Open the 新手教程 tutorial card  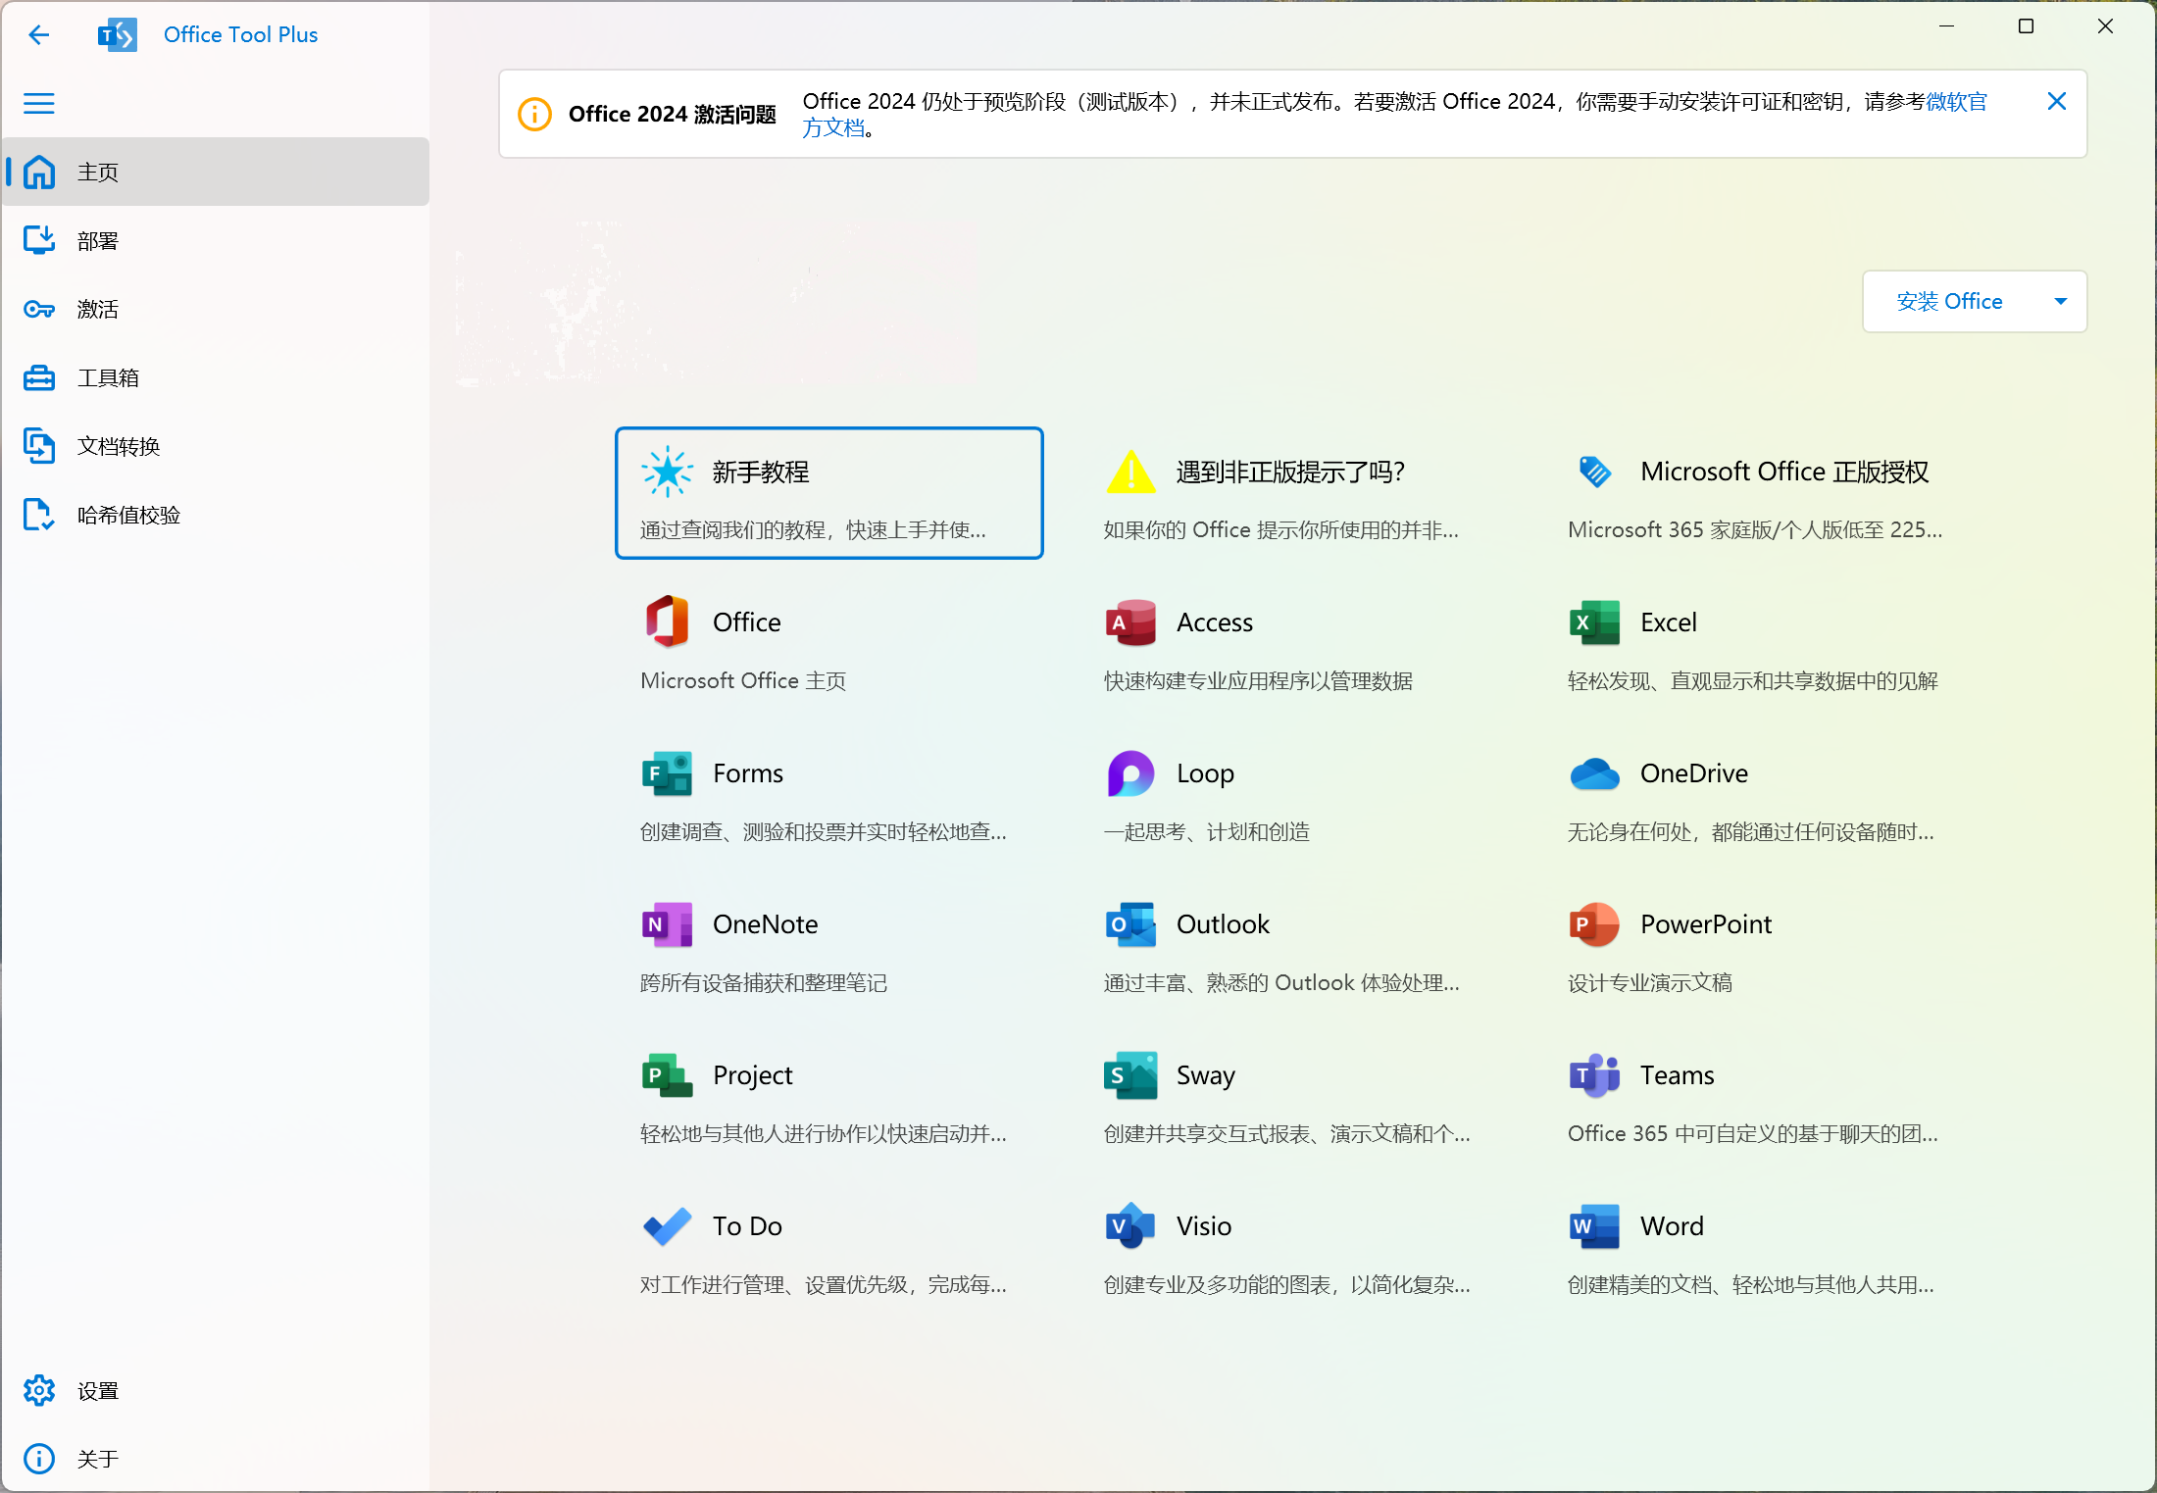(x=829, y=493)
